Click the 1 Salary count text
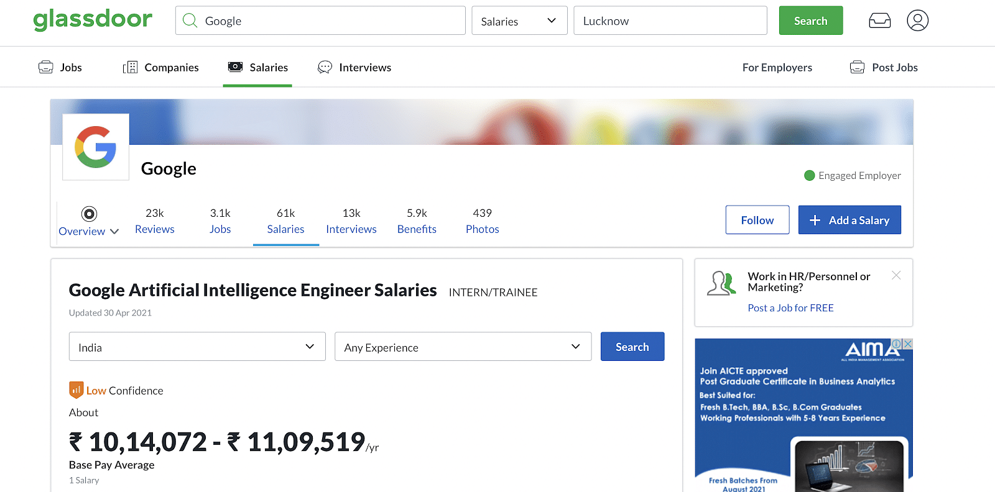This screenshot has height=492, width=995. (84, 480)
